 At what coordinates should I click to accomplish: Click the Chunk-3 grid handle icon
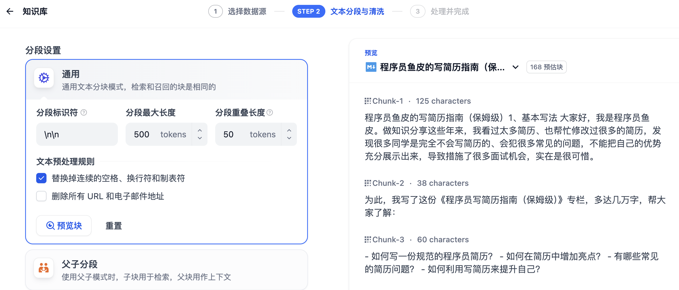(x=367, y=239)
